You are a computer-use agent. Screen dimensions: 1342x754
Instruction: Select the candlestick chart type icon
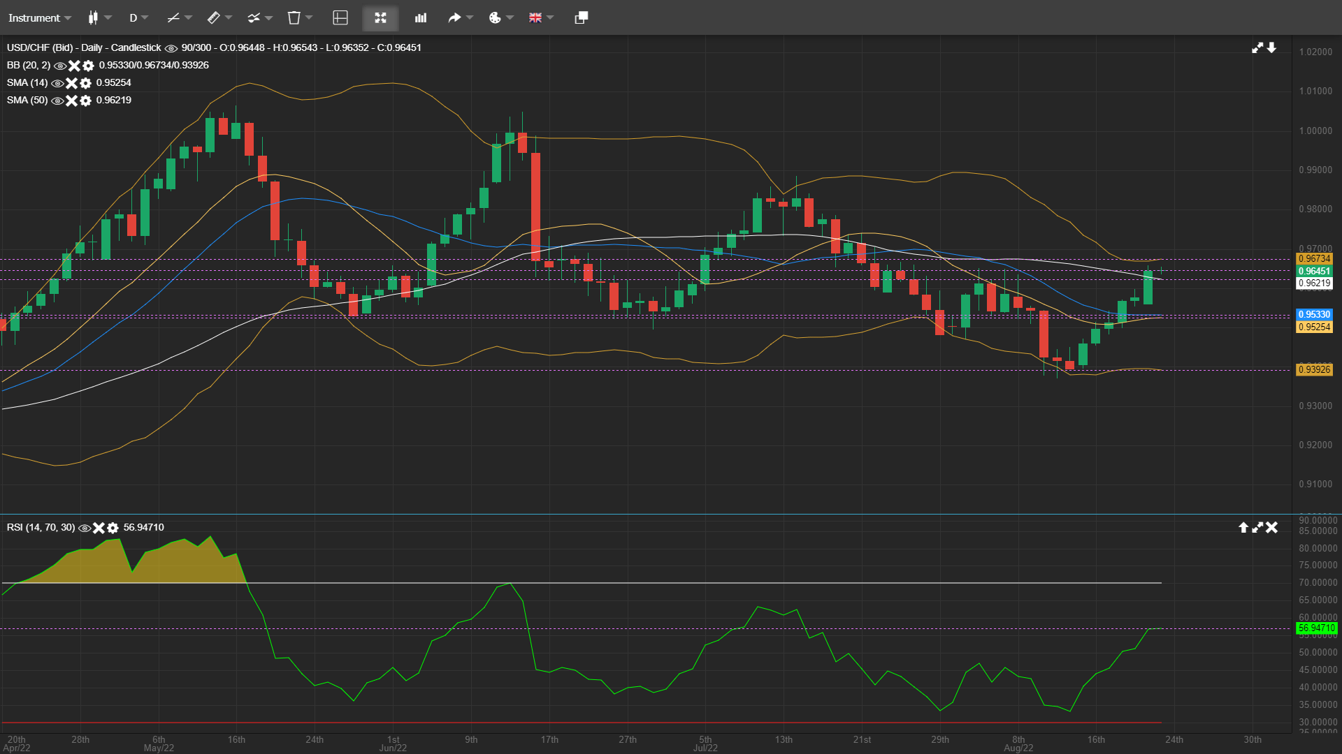coord(94,17)
